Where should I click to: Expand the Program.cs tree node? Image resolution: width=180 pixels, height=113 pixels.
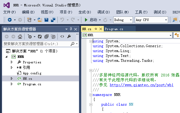tap(12, 84)
